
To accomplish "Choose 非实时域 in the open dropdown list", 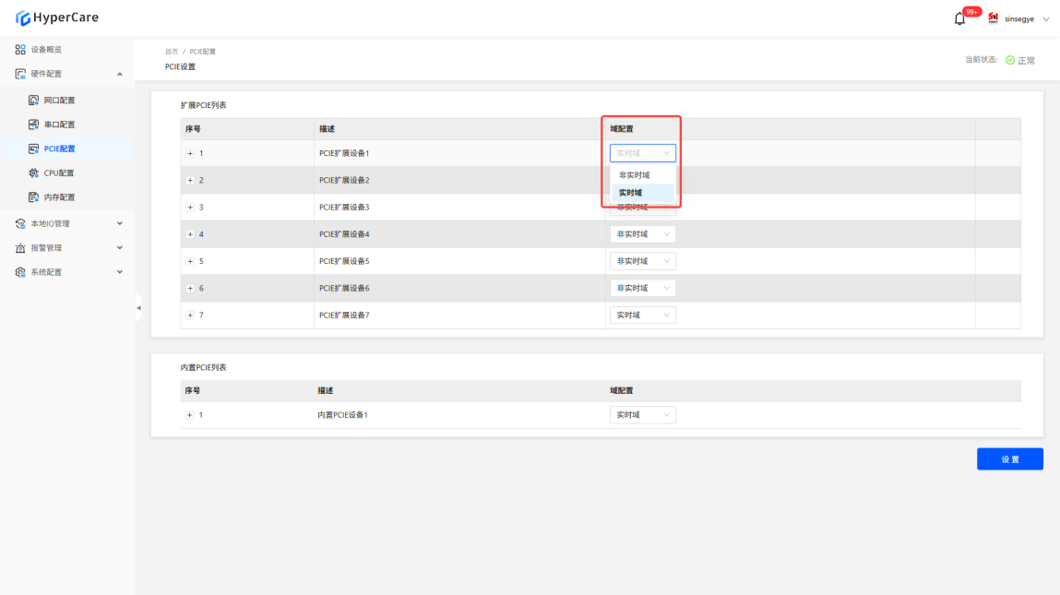I will tap(642, 175).
